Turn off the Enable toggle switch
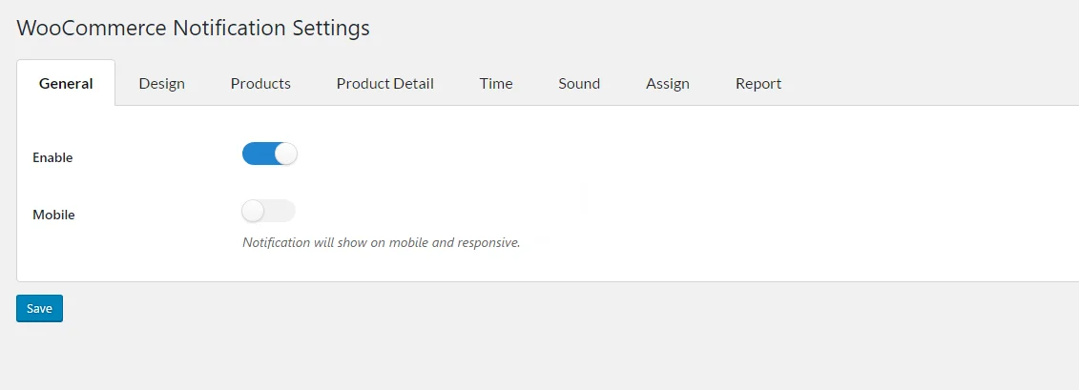 click(x=270, y=154)
